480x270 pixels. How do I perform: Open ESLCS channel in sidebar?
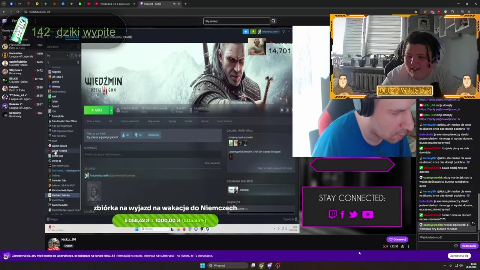point(22,80)
